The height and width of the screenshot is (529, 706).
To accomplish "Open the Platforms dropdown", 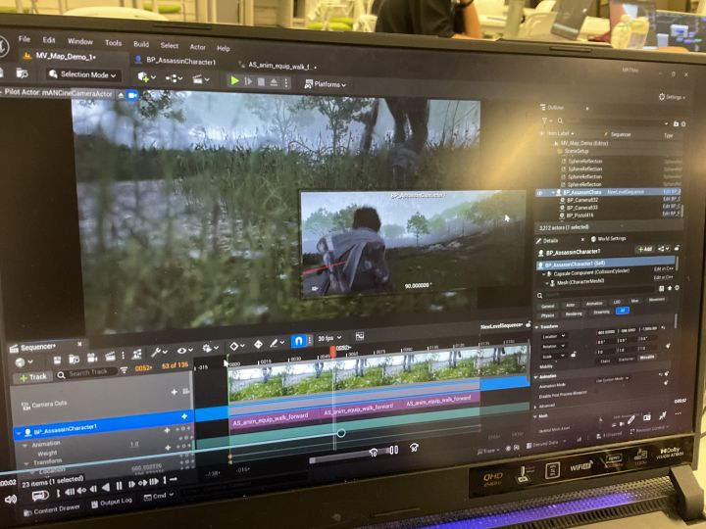I will [325, 84].
